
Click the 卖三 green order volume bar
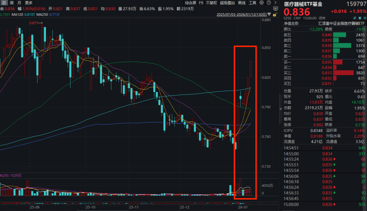[x=342, y=46]
